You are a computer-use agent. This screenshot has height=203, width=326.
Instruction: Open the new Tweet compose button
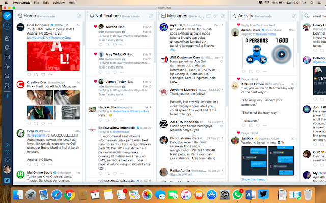pos(7,16)
